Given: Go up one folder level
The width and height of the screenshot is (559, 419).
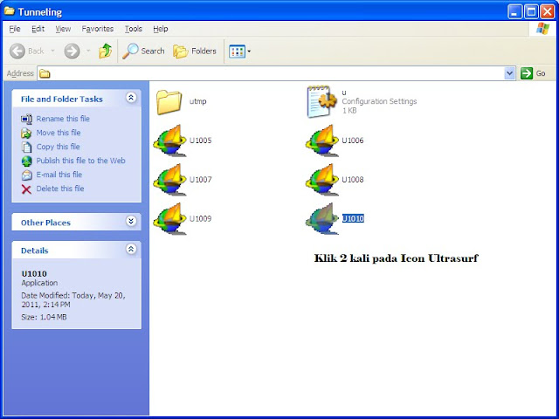Looking at the screenshot, I should click(105, 51).
